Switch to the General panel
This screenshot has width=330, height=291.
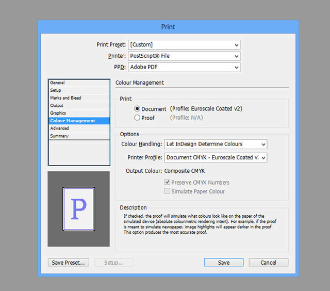[x=79, y=83]
